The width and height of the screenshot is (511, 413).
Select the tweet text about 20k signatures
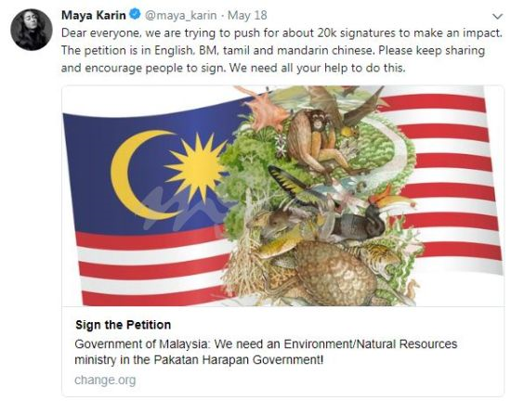click(x=282, y=50)
